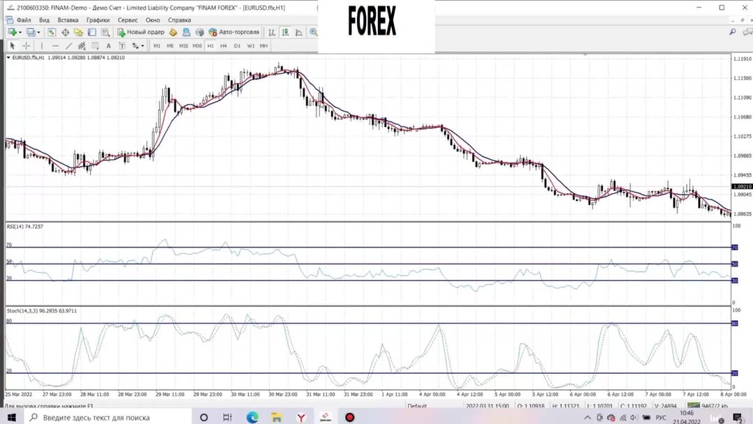Toggle Авто-торговля auto trading
The height and width of the screenshot is (424, 753).
[x=234, y=32]
